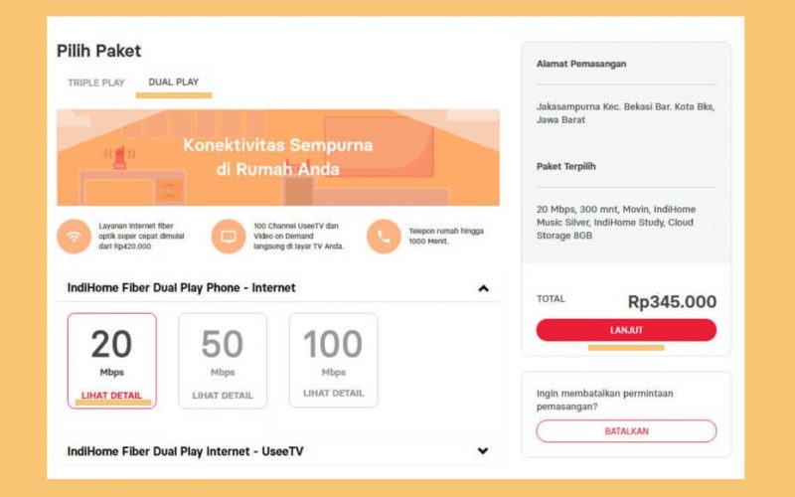Viewport: 795px width, 497px height.
Task: Click the BATALKAN button
Action: pyautogui.click(x=626, y=431)
